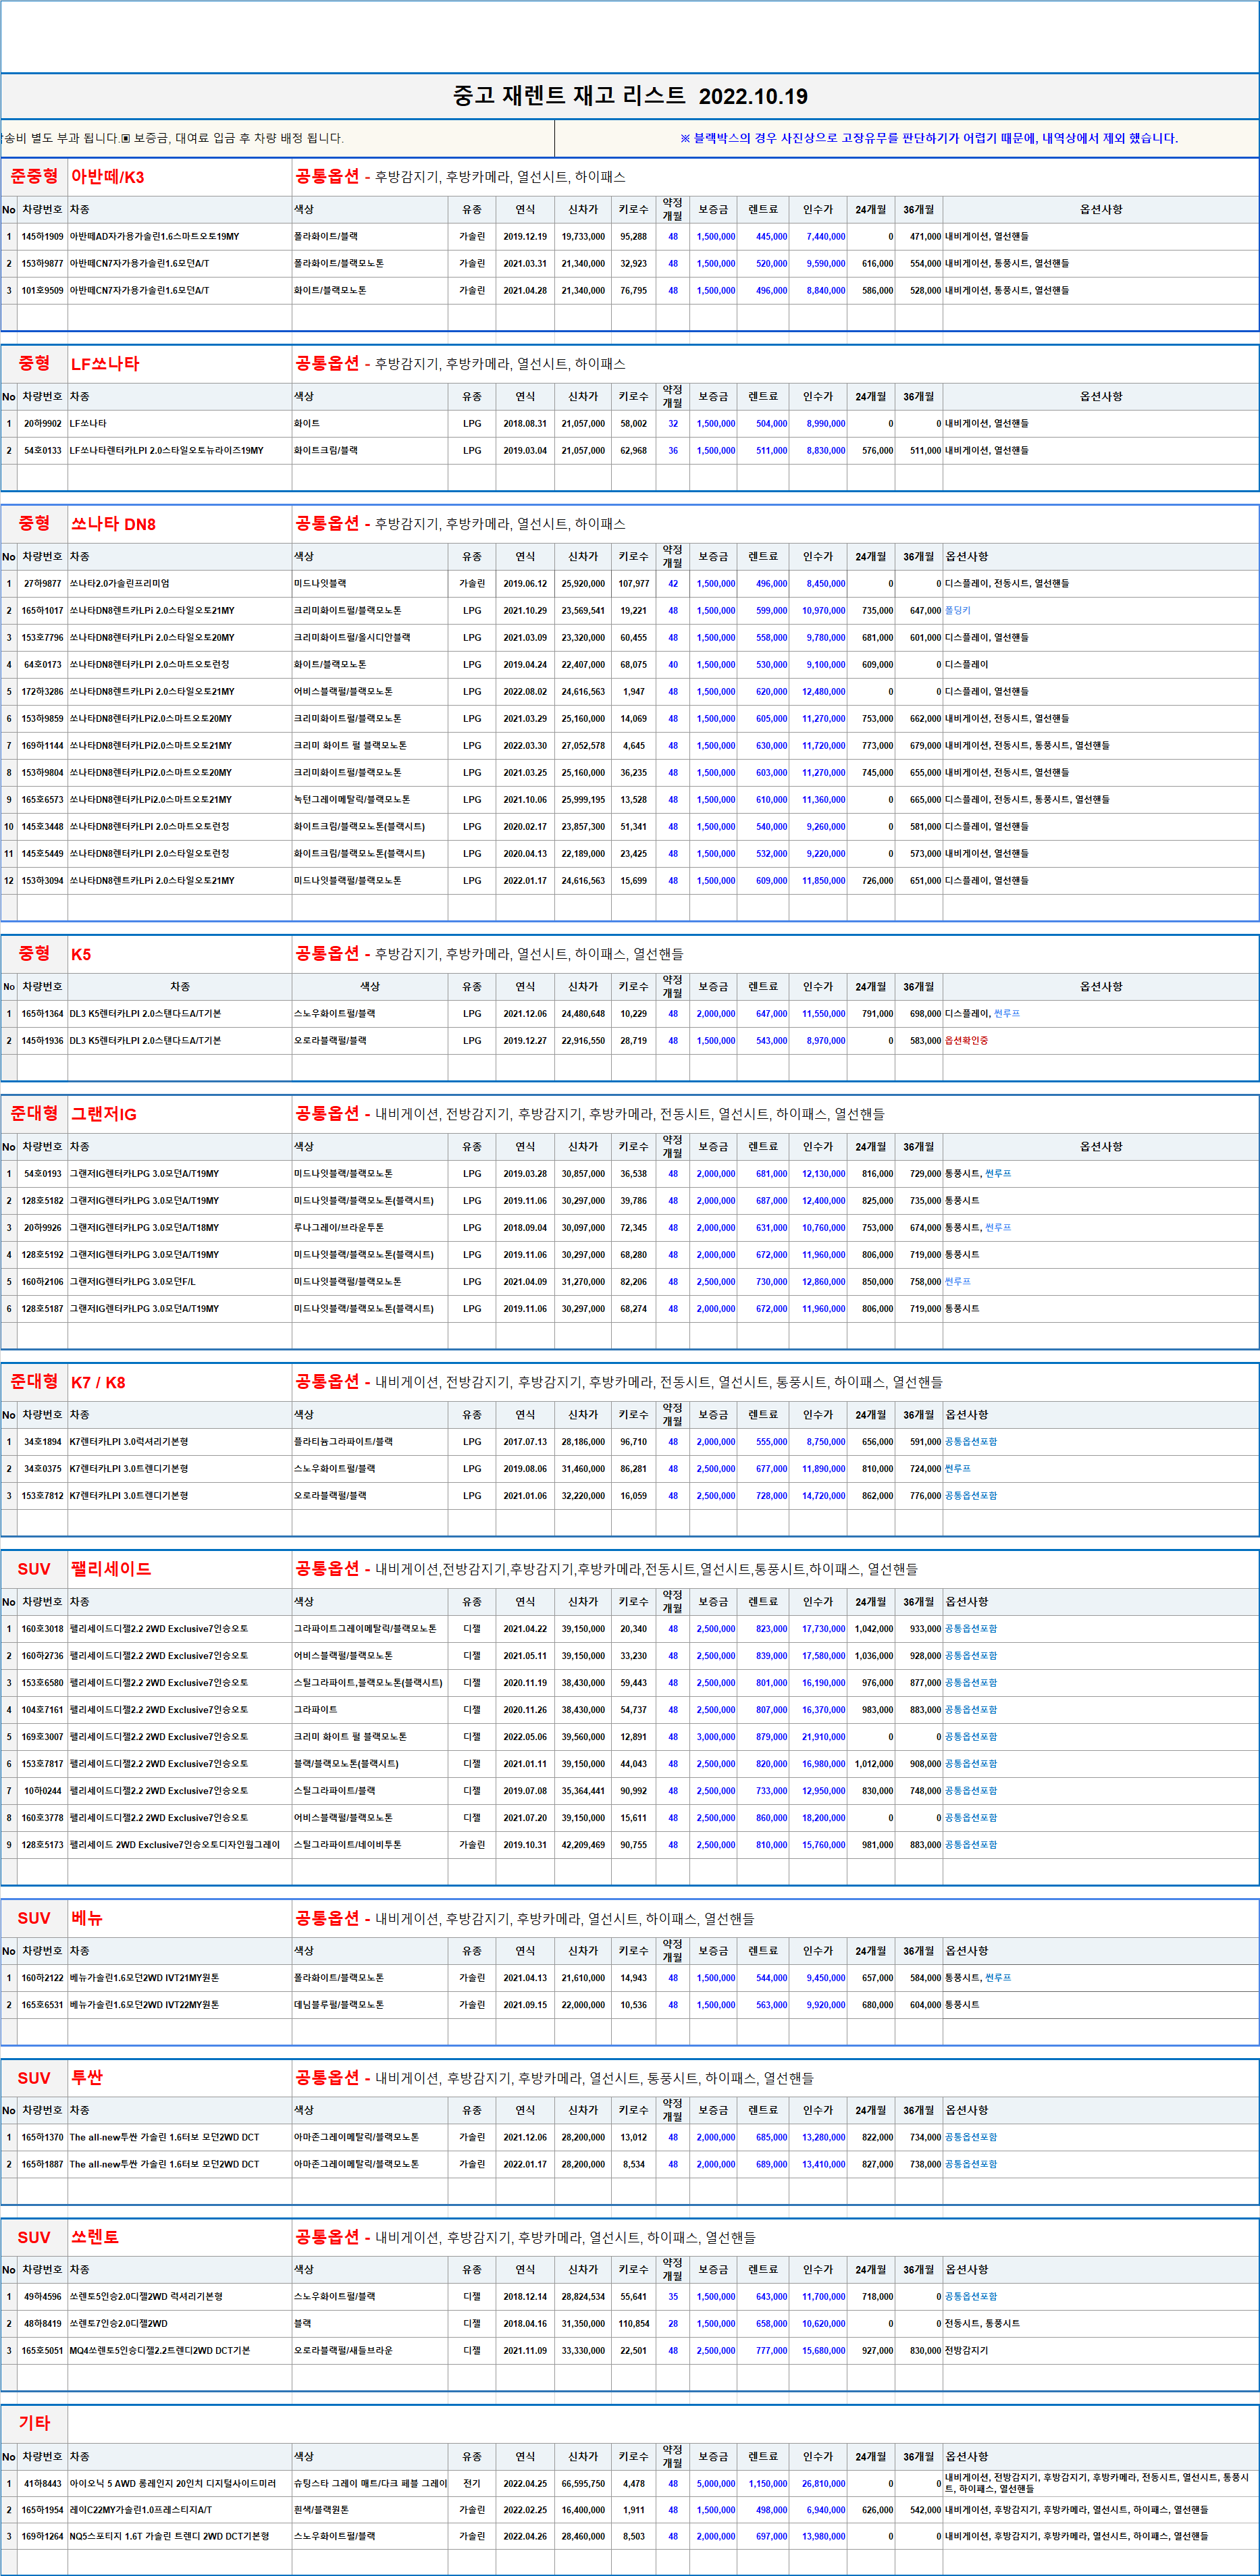Select plate number '49하4596'
This screenshot has width=1260, height=2576.
click(x=42, y=2297)
